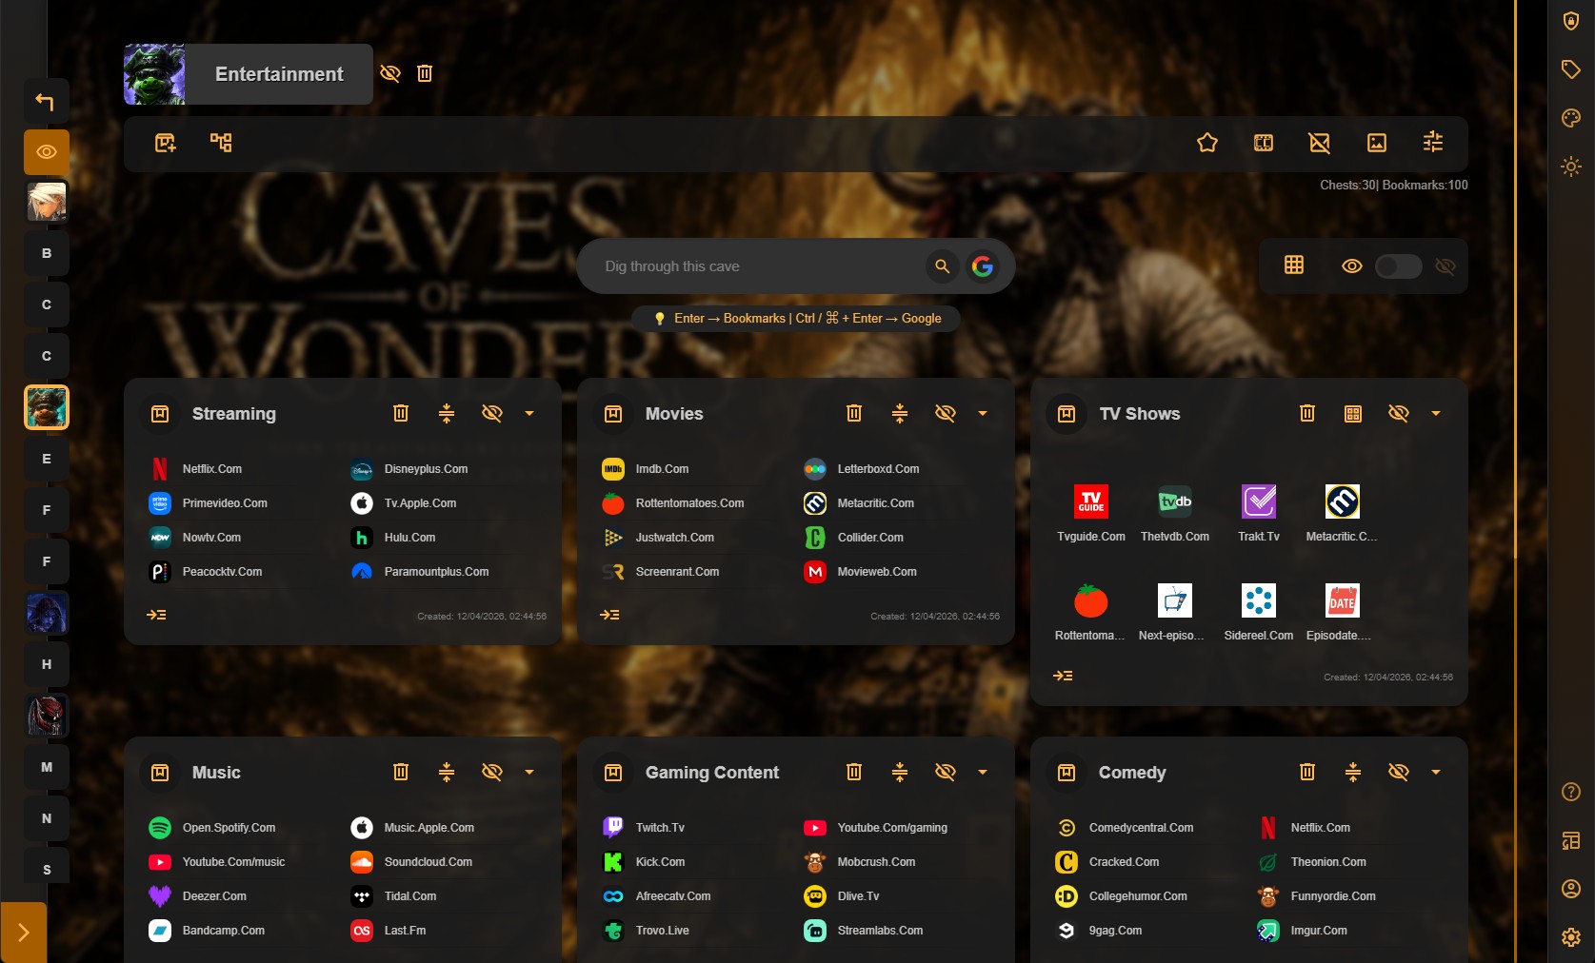Open all links arrow in Movies chest
Image resolution: width=1595 pixels, height=963 pixels.
pos(610,615)
